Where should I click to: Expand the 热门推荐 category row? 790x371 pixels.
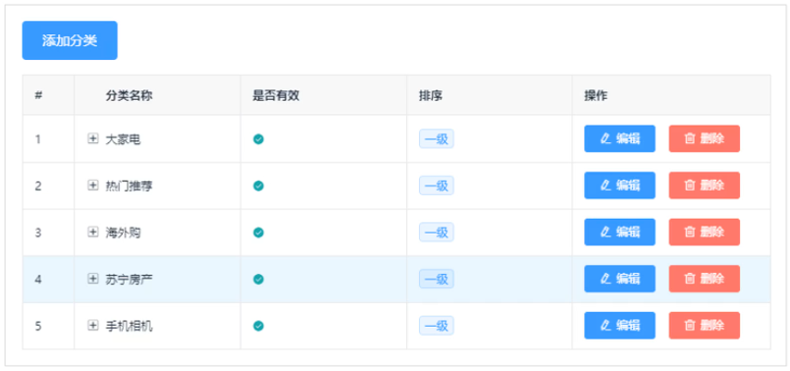pos(92,185)
